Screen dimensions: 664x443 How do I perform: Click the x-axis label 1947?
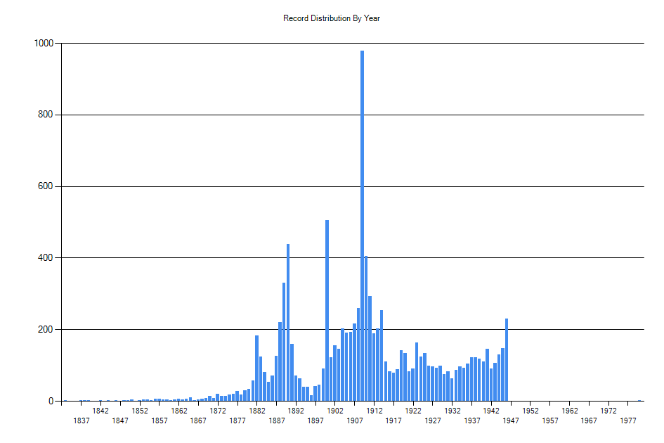(x=511, y=420)
